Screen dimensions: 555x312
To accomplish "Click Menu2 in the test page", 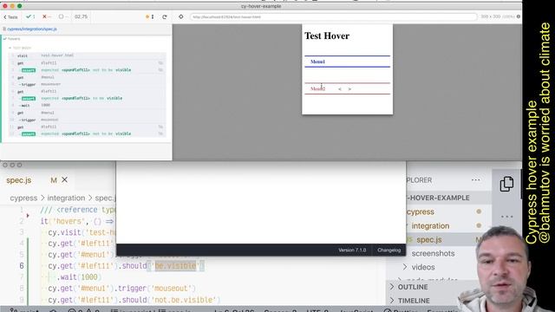I will coord(317,88).
